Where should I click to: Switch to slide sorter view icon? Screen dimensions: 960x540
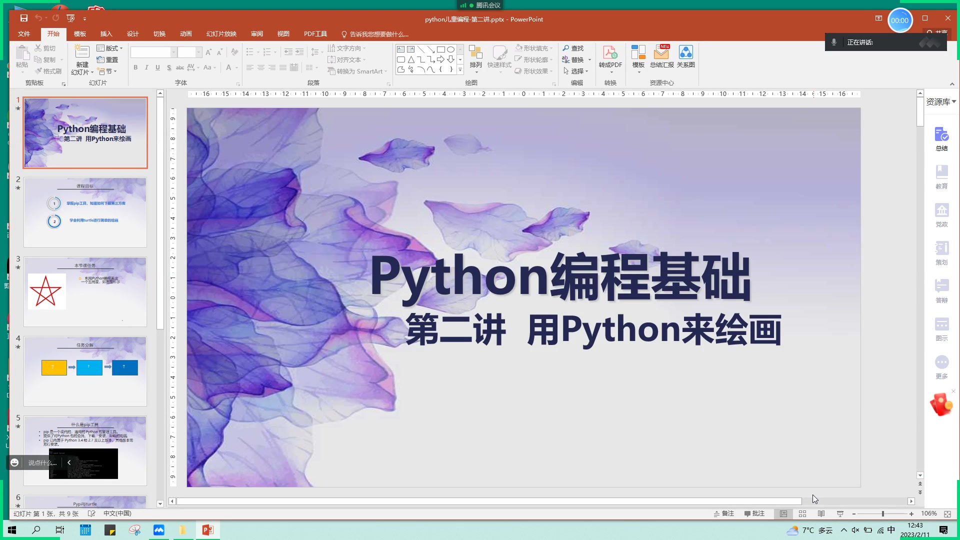[802, 513]
